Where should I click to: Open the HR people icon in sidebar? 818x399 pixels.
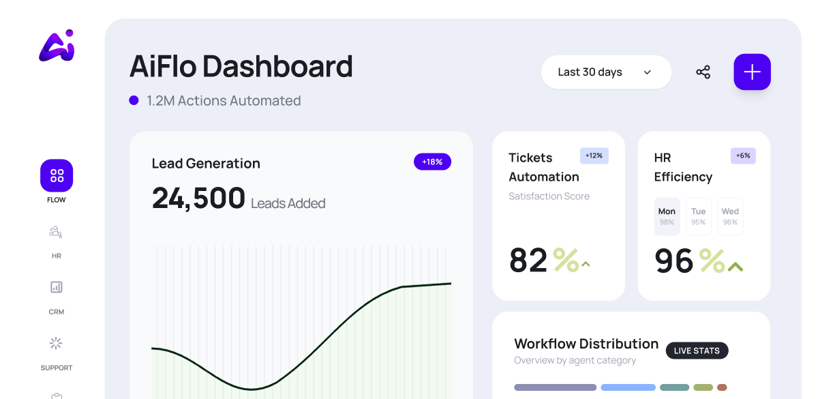56,232
